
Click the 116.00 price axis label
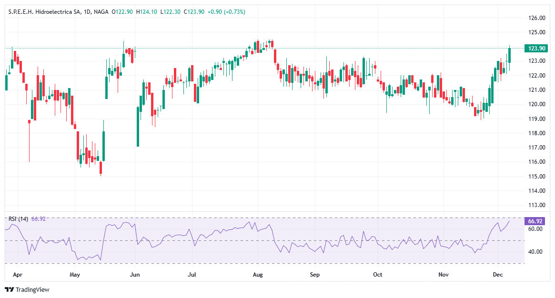(536, 162)
